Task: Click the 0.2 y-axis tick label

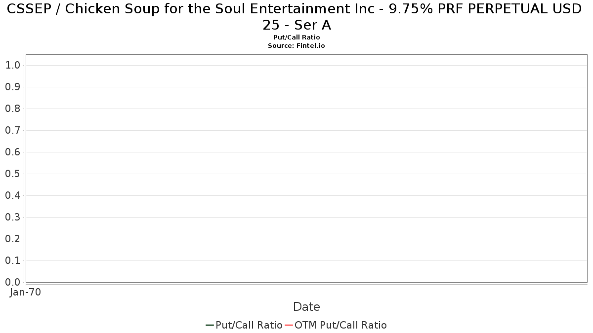Action: 12,239
